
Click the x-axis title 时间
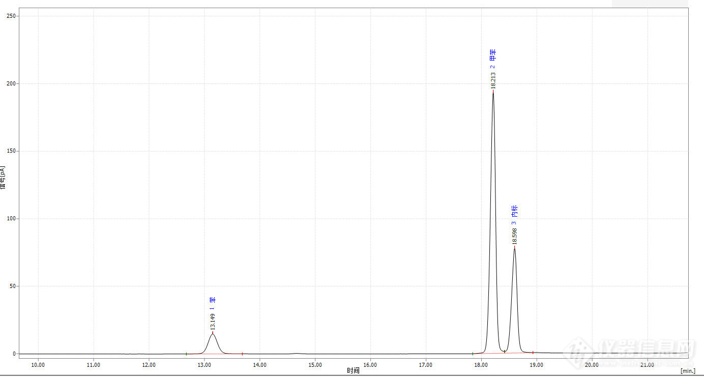(x=354, y=370)
